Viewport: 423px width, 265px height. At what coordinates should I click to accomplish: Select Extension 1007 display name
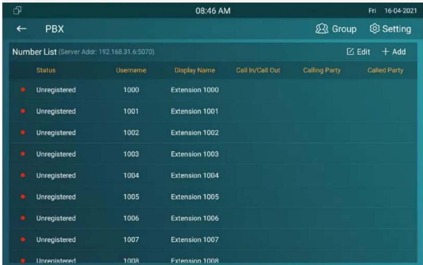(195, 240)
